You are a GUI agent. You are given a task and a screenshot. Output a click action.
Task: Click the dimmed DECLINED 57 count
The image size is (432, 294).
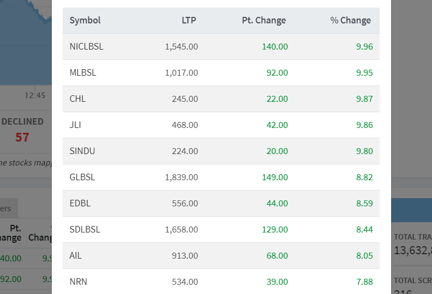(x=22, y=137)
